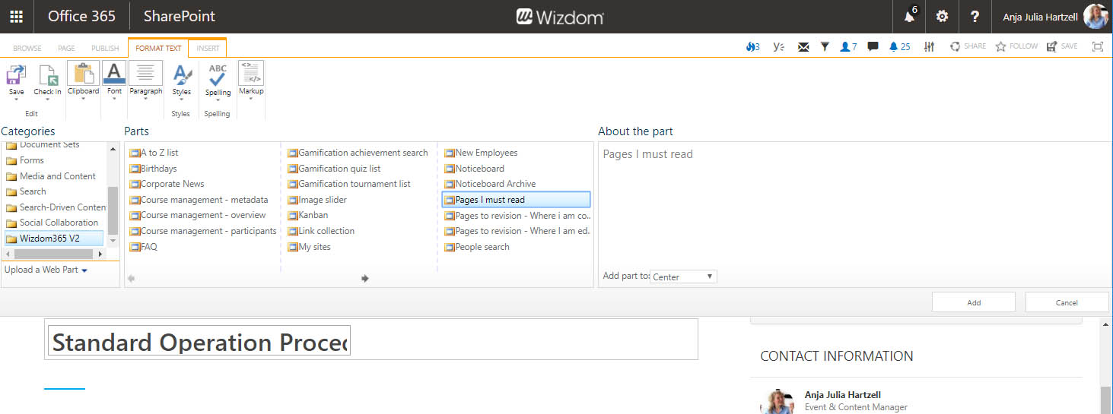Select Course management - metadata part

point(199,200)
